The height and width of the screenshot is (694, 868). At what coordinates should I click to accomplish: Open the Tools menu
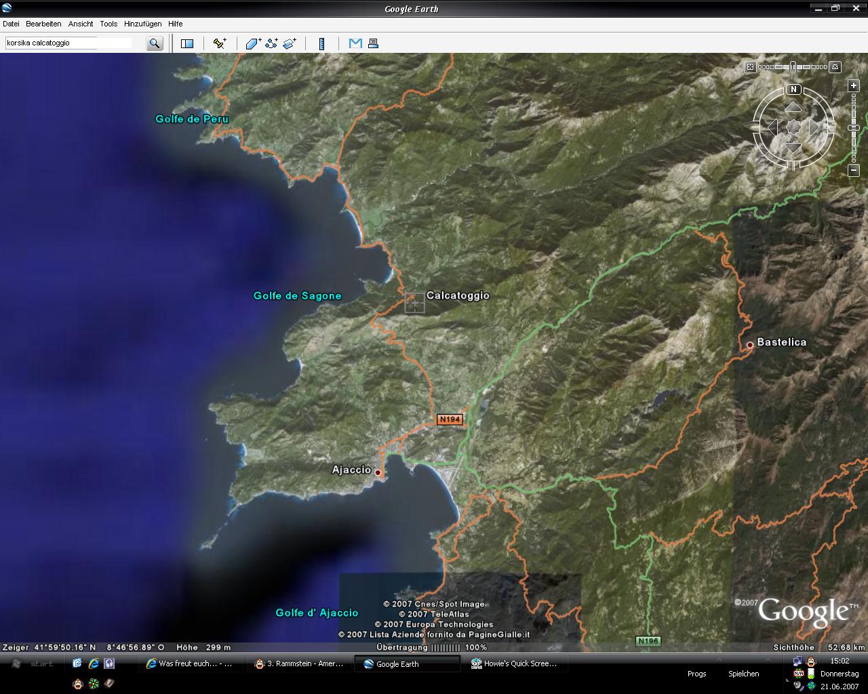tap(108, 24)
